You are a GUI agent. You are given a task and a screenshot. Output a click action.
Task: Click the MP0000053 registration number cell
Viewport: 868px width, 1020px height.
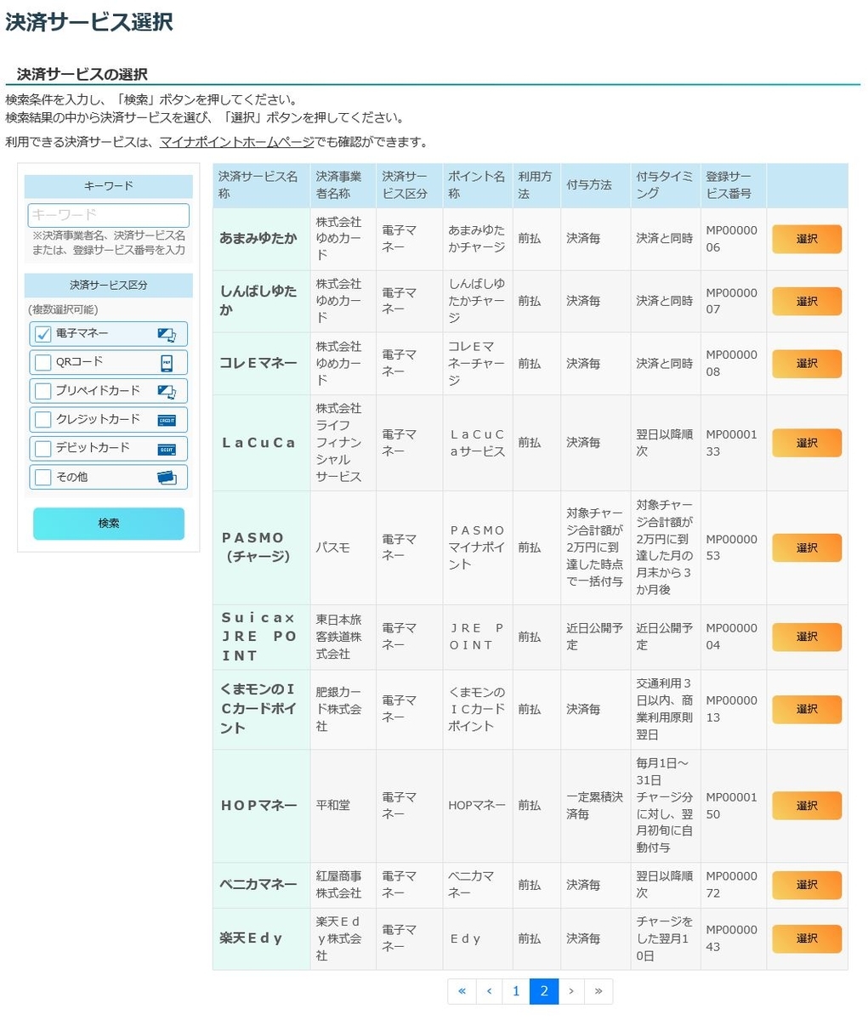pyautogui.click(x=734, y=547)
